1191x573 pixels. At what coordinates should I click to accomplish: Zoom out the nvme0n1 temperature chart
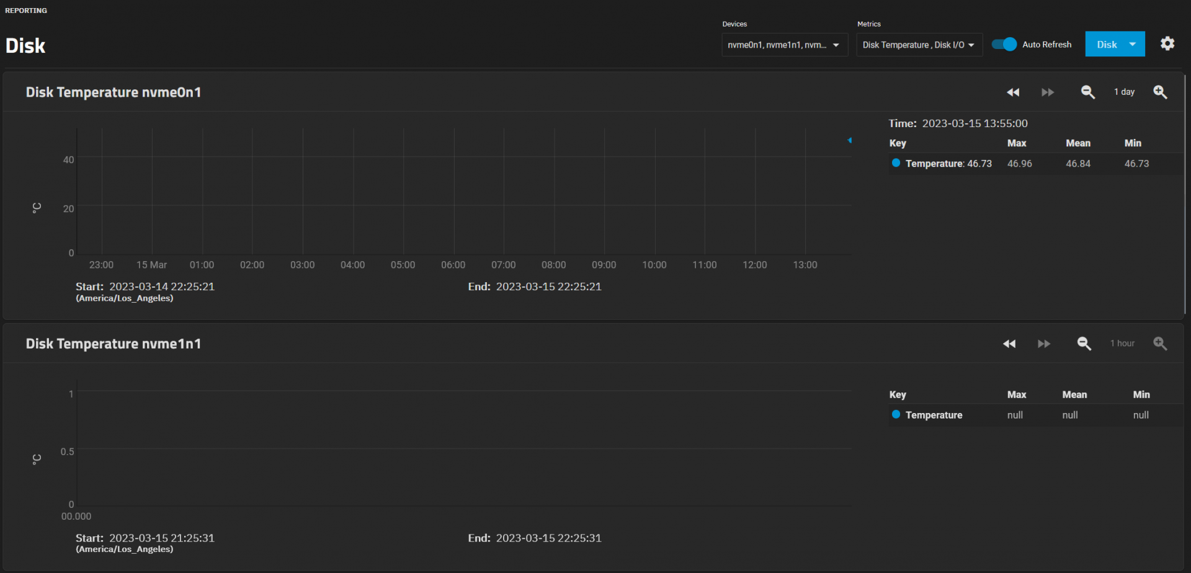click(x=1088, y=92)
